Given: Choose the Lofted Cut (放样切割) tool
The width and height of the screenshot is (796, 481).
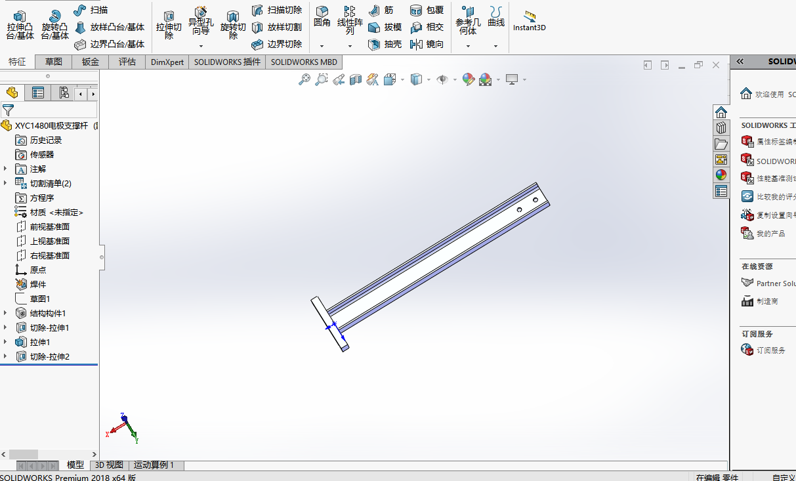Looking at the screenshot, I should click(277, 28).
